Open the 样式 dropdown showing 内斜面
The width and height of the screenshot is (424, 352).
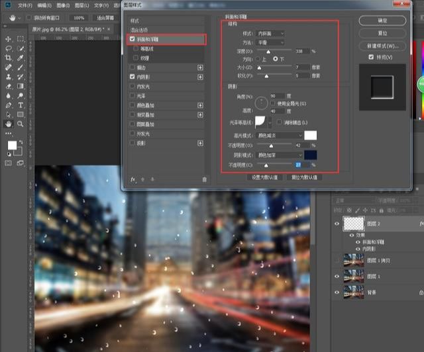tap(270, 34)
